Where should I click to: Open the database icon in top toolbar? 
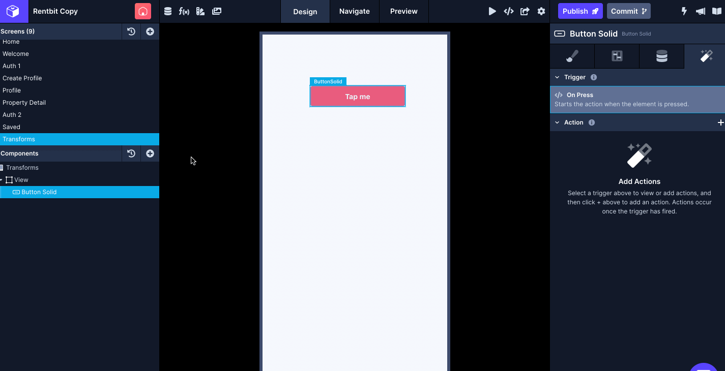(x=168, y=11)
